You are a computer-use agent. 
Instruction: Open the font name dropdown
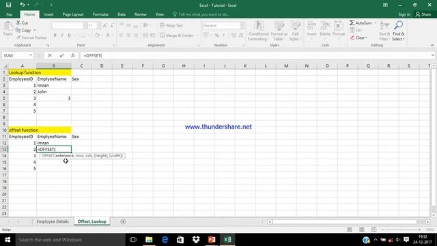click(85, 26)
